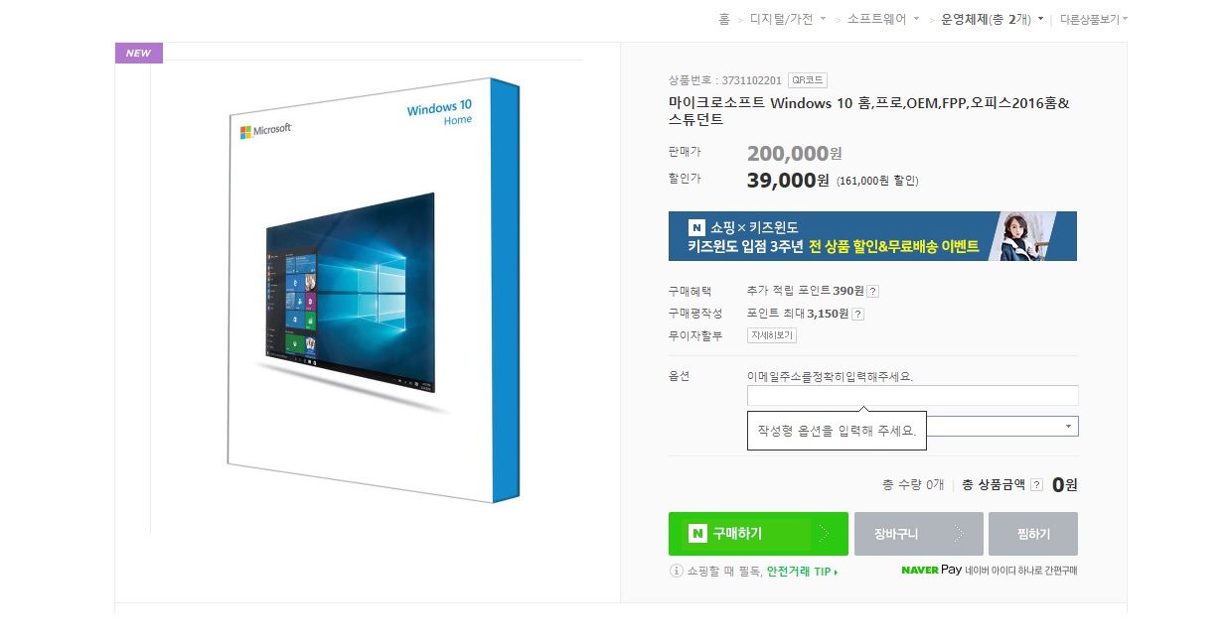Click the help icon next to 3,150원 points
1230x643 pixels.
click(857, 315)
